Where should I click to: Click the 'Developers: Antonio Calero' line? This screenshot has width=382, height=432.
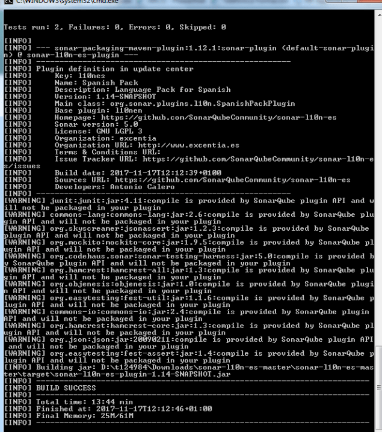(114, 187)
